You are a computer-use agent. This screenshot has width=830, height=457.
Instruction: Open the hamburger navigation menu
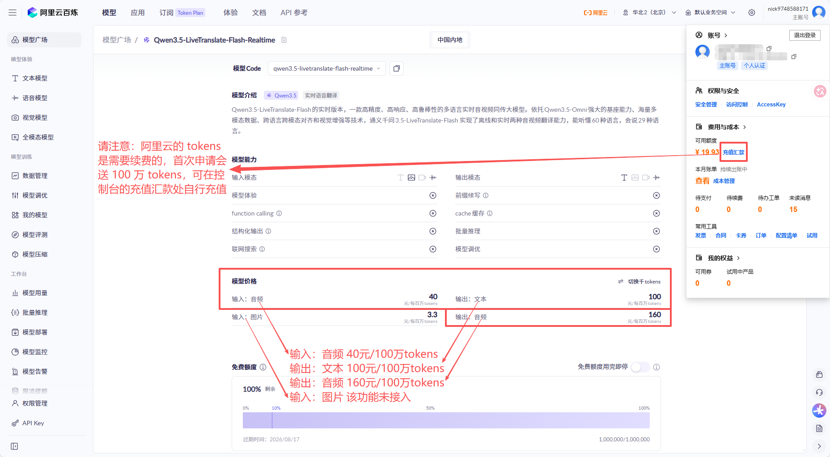tap(13, 13)
